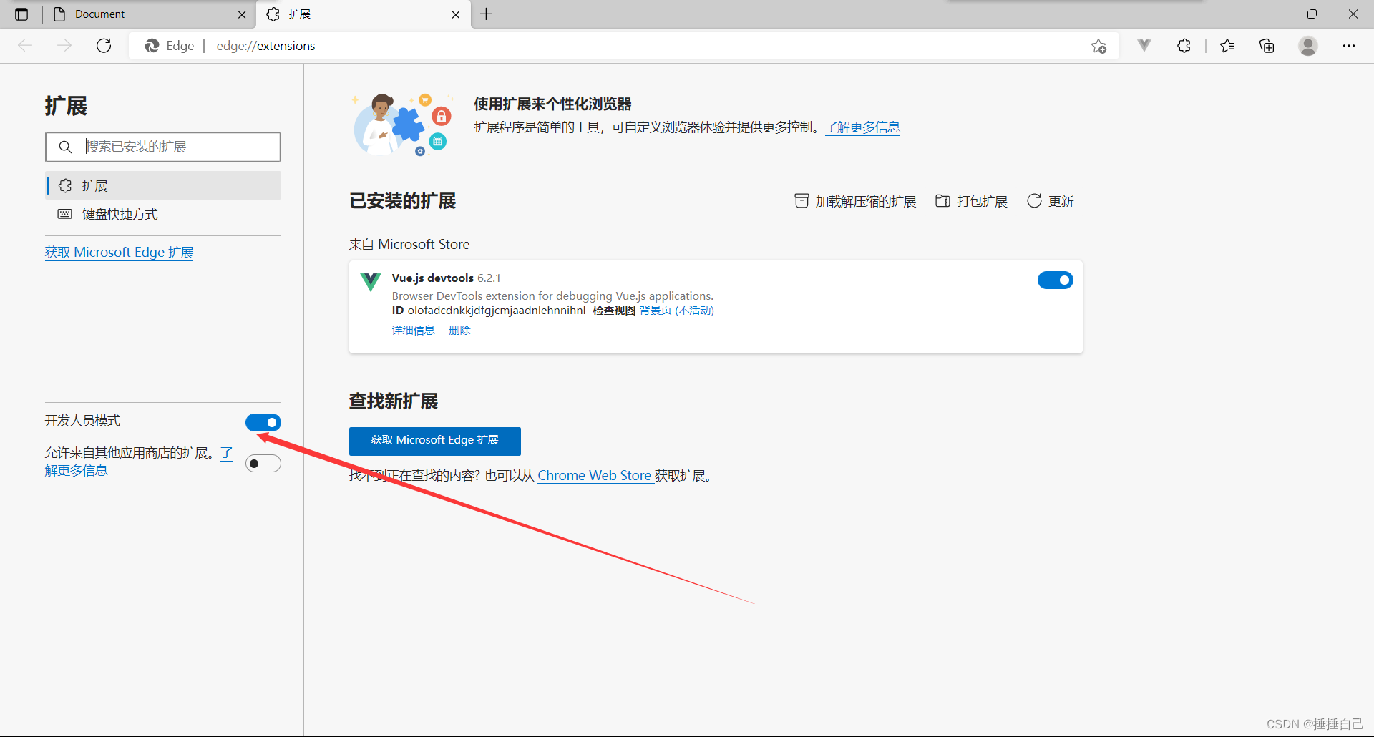Add this page to favorites star icon
The width and height of the screenshot is (1374, 737).
[1098, 46]
